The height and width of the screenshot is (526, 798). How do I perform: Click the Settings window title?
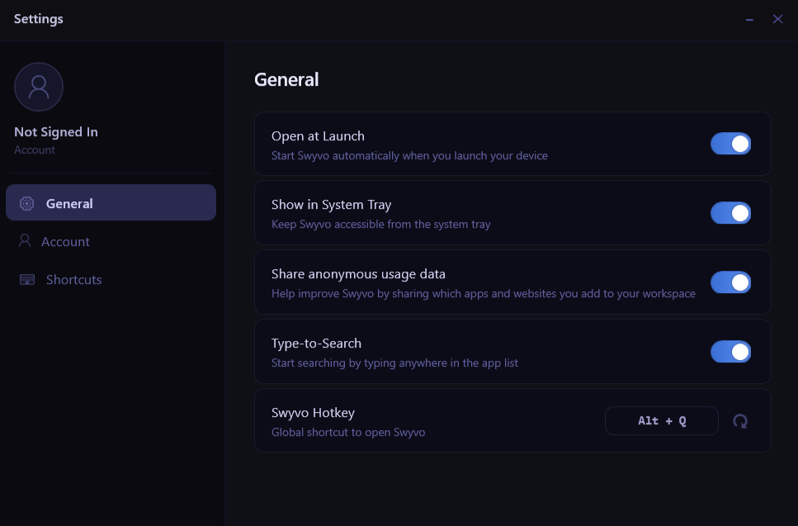click(39, 19)
